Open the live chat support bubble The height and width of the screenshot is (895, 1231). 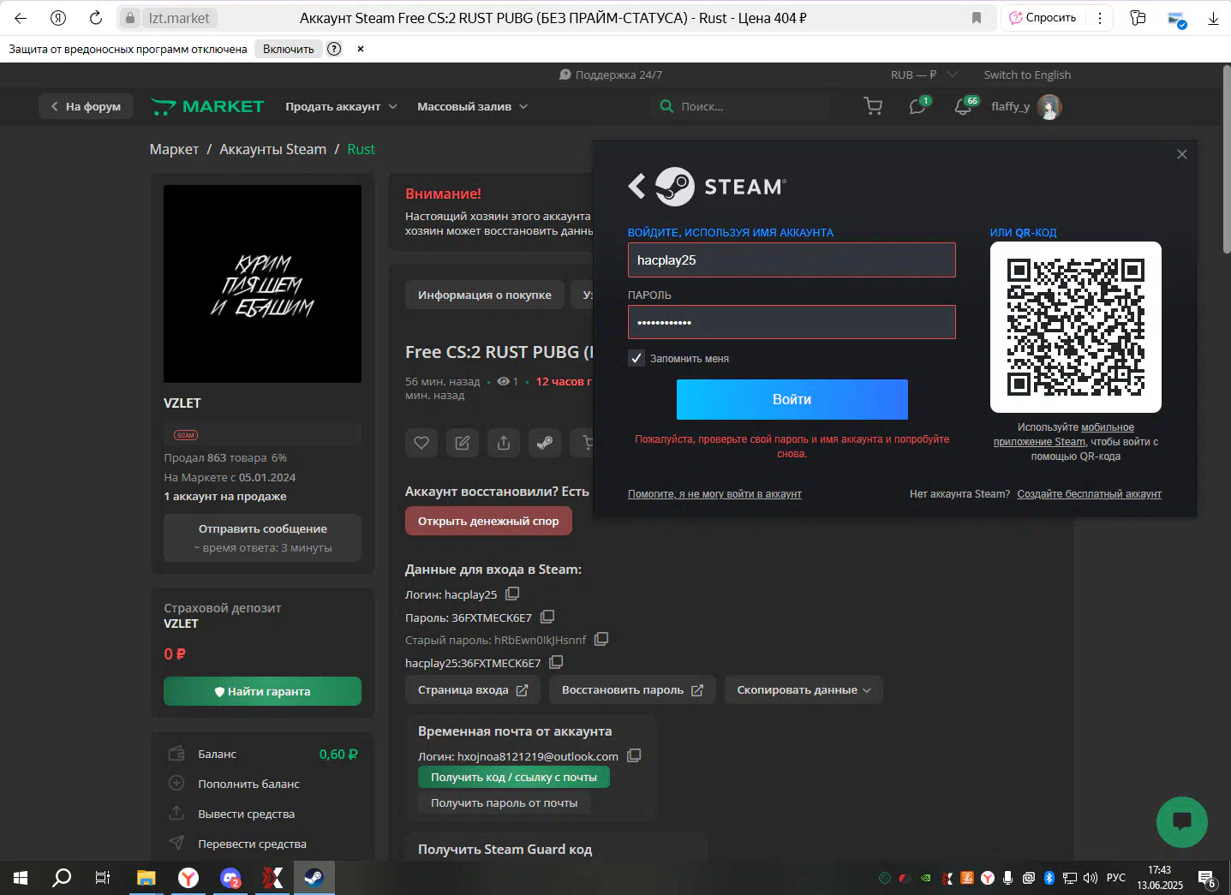pos(1182,822)
